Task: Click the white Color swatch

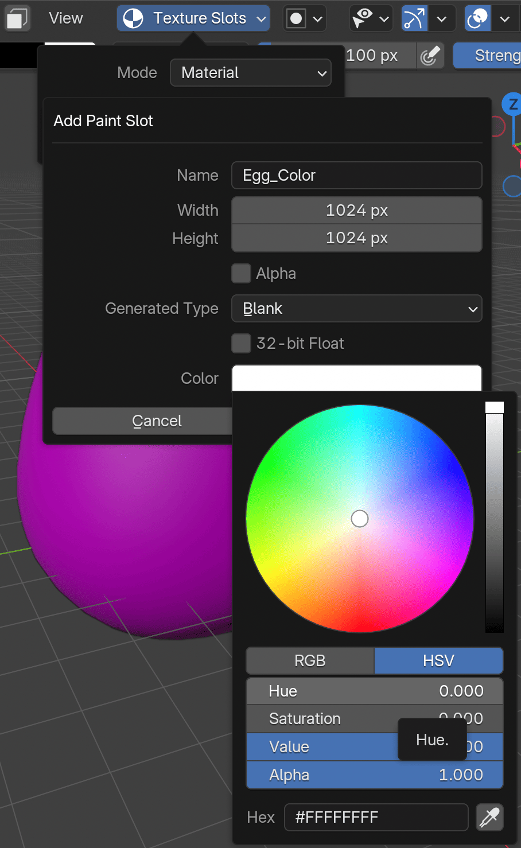Action: coord(356,378)
